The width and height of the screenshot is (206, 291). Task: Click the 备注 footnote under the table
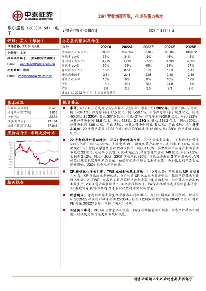click(x=89, y=93)
